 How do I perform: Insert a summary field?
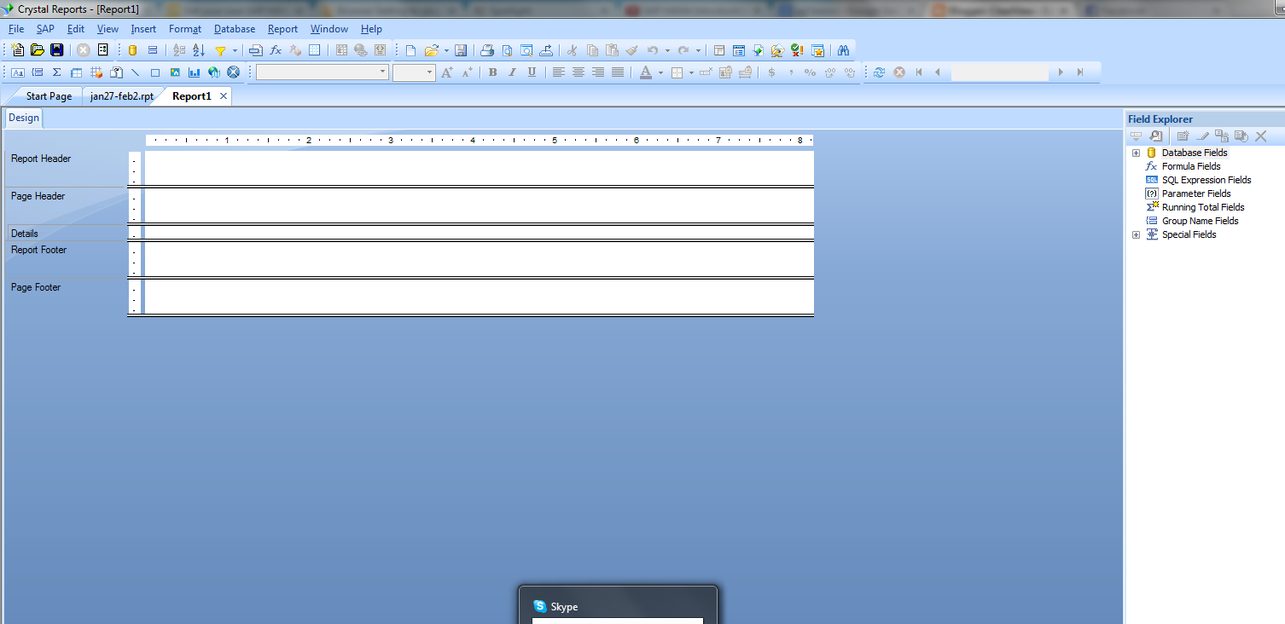(56, 72)
